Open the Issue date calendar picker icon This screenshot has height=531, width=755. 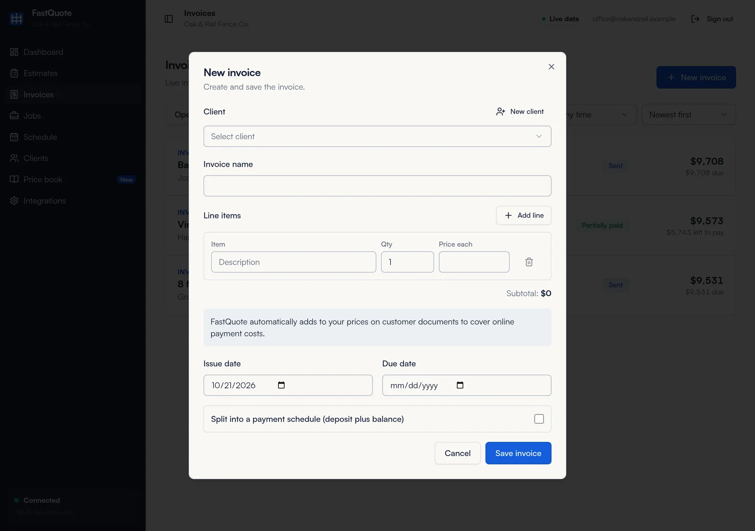pyautogui.click(x=281, y=385)
